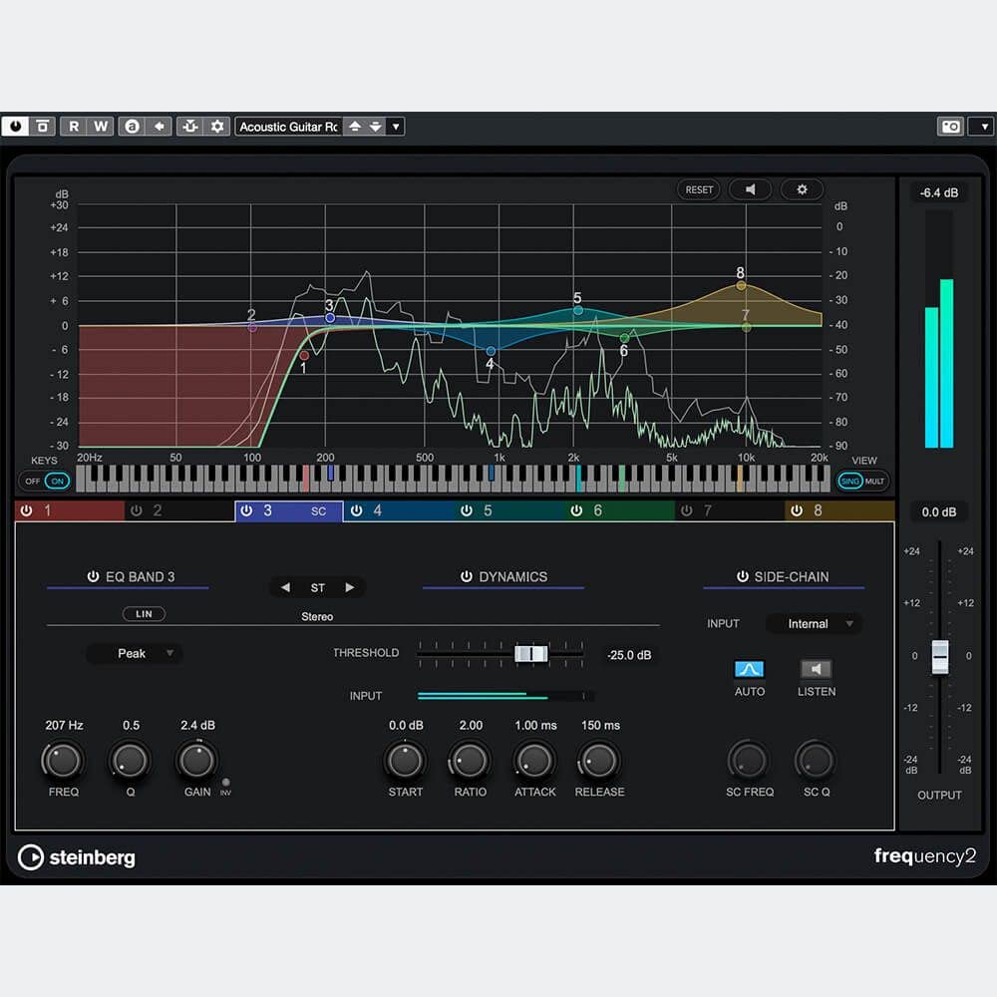Toggle the SIDE-CHAIN section power

pos(743,576)
